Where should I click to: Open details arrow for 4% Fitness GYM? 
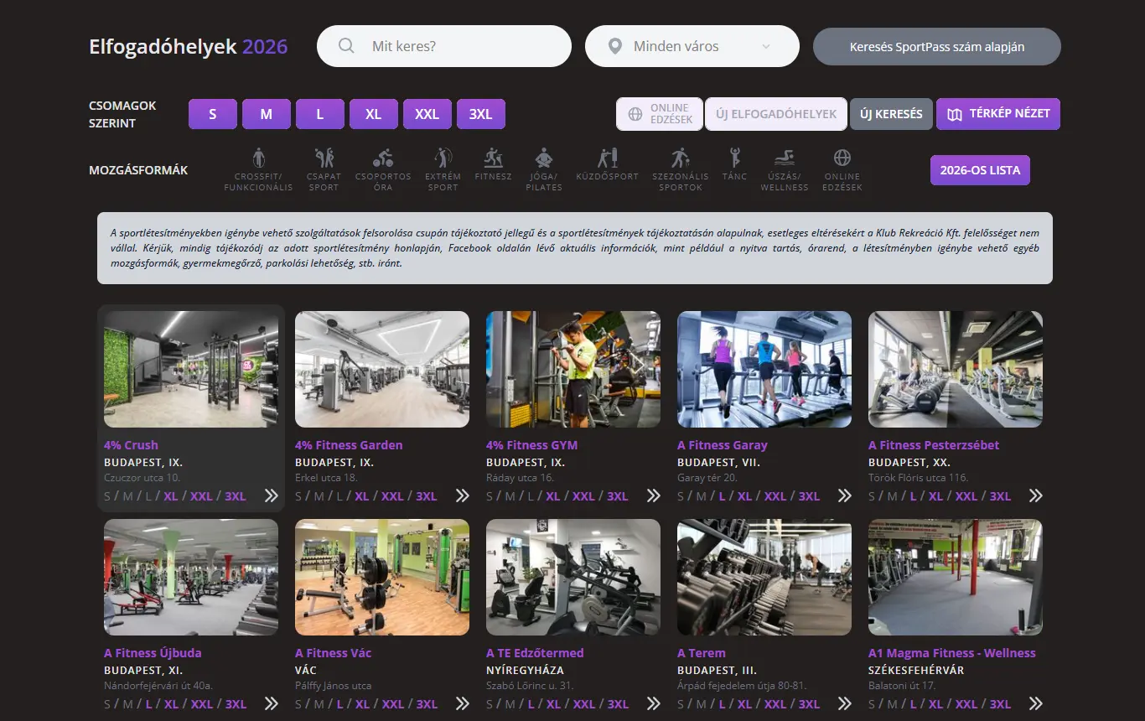(653, 495)
